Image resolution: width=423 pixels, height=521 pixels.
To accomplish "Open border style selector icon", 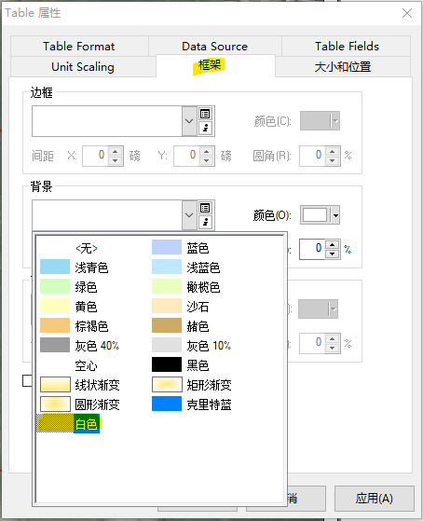I will 205,114.
